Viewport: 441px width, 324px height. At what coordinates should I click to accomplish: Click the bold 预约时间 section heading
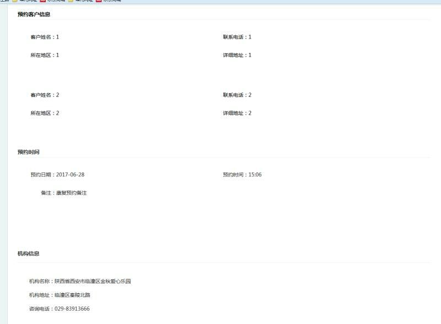point(28,152)
